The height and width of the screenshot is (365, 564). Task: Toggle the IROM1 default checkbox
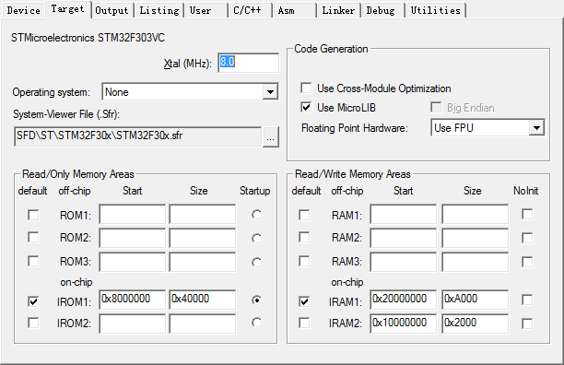point(33,301)
